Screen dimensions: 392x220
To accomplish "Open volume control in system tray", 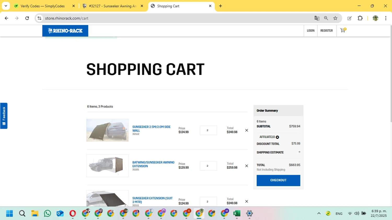I will (x=357, y=213).
